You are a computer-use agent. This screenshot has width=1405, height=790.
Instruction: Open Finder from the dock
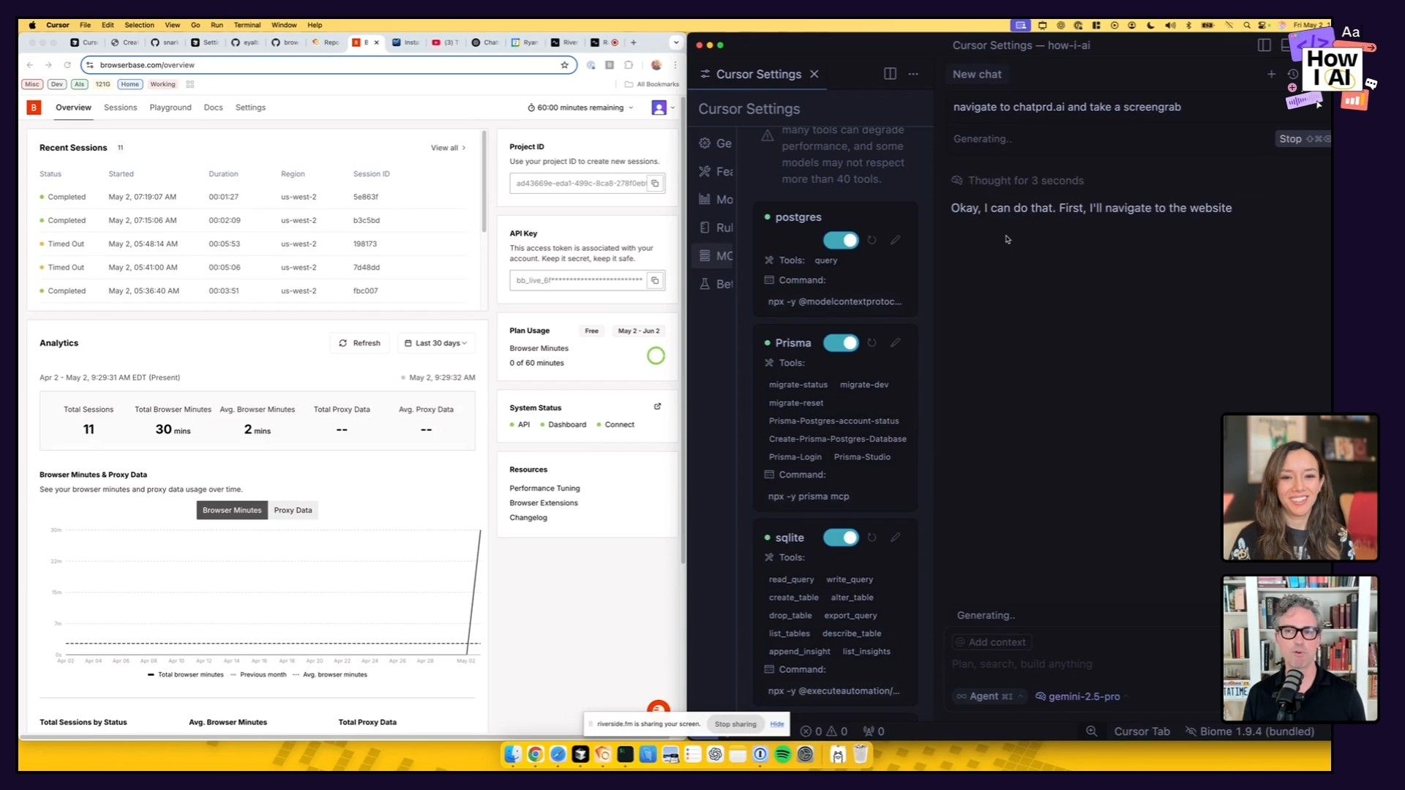[x=512, y=754]
